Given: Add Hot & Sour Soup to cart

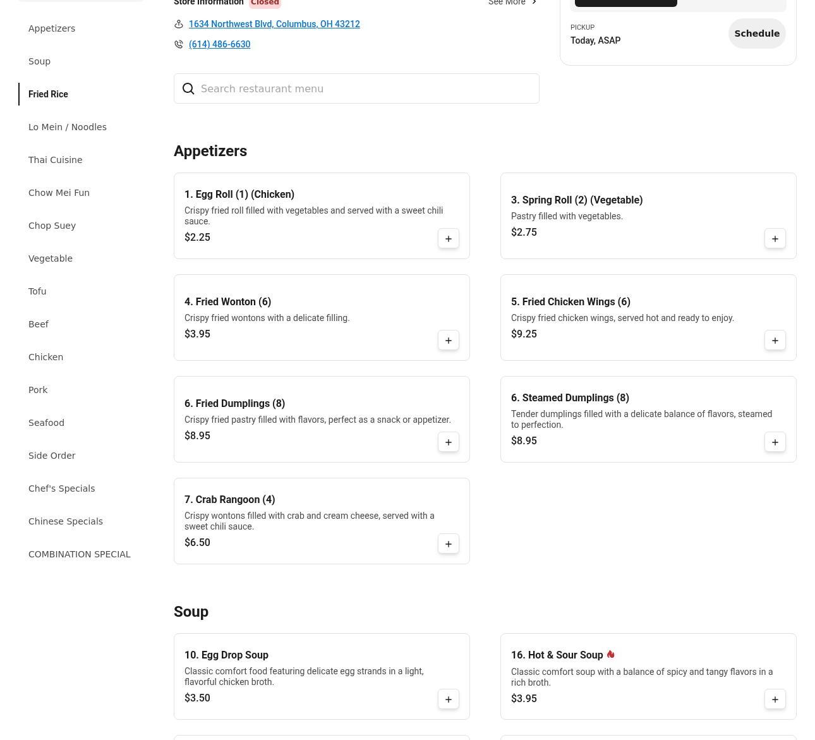Looking at the screenshot, I should [775, 700].
